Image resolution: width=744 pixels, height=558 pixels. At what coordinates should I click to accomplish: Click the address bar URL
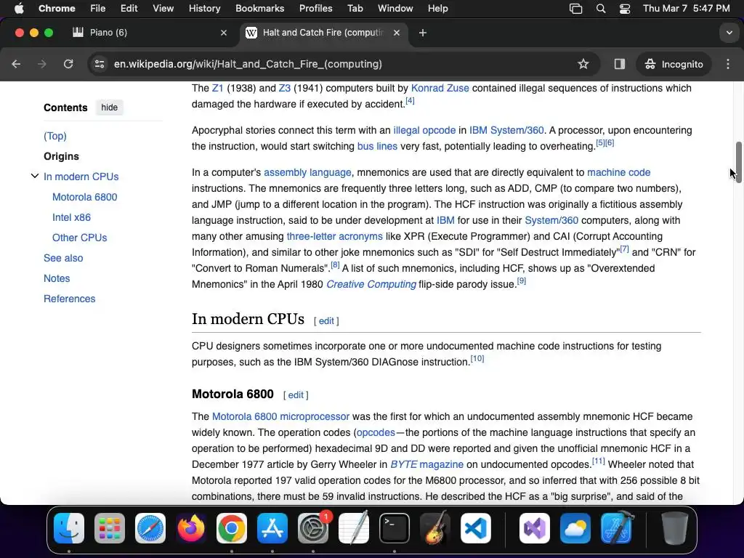click(248, 64)
